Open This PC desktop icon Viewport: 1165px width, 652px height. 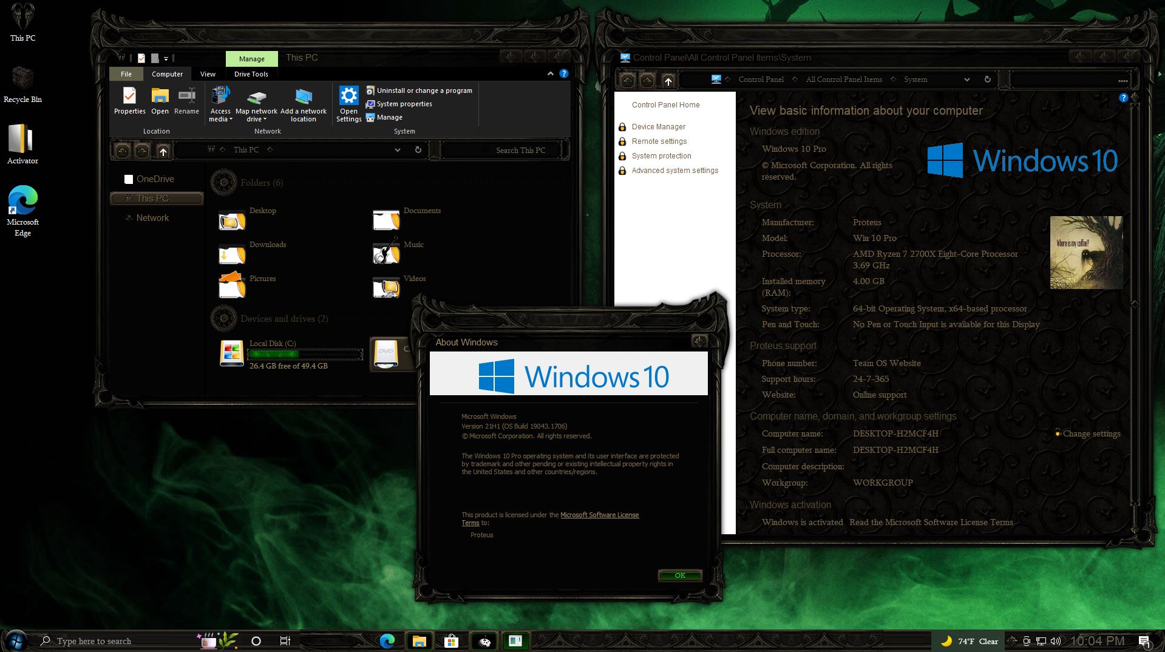(x=22, y=22)
